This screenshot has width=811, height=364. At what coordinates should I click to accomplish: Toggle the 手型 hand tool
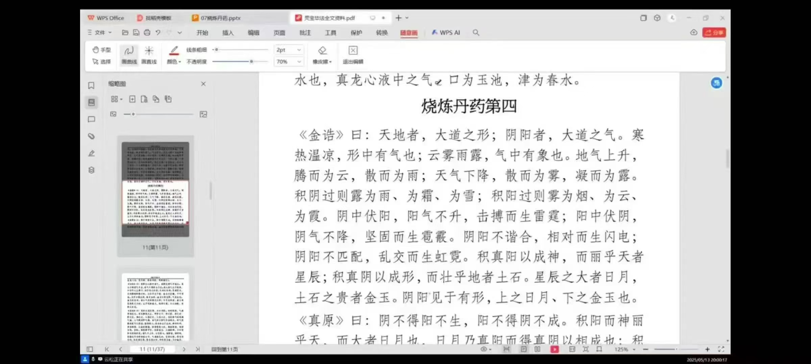102,50
